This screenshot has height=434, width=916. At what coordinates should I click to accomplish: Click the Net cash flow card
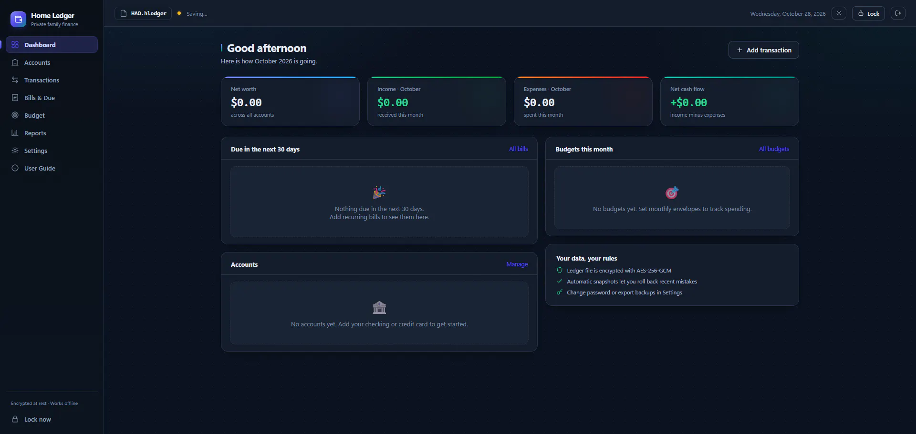[x=729, y=101]
